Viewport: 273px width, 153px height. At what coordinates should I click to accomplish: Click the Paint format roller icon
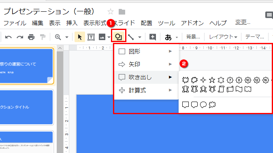[43, 37]
